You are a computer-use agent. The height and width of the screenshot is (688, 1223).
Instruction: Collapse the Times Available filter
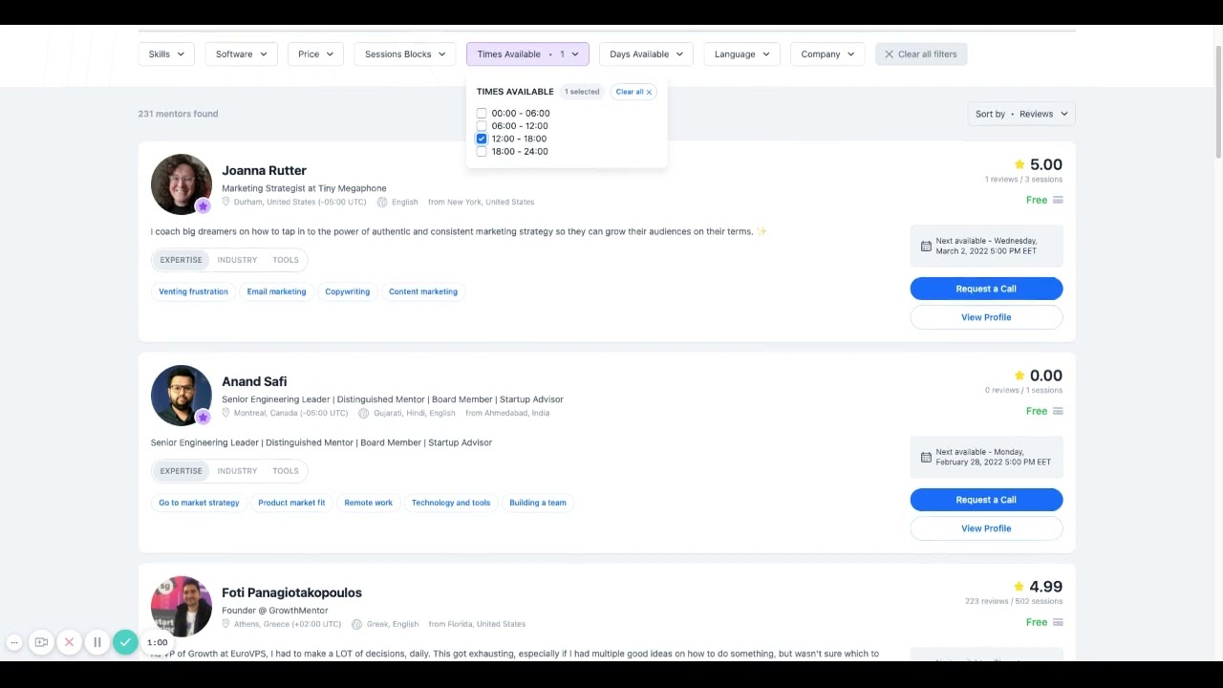527,54
